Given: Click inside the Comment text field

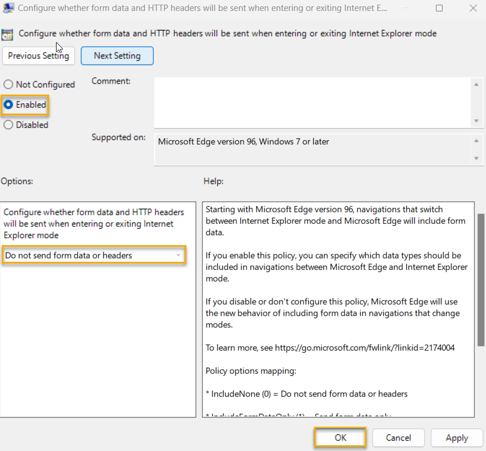Looking at the screenshot, I should (312, 102).
